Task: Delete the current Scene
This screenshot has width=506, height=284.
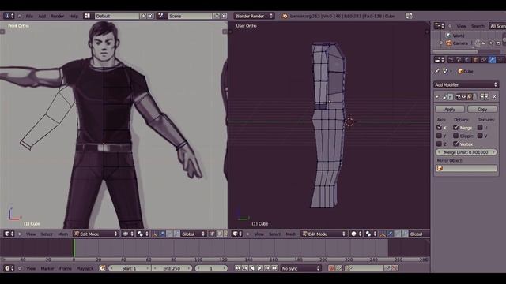Action: click(224, 16)
